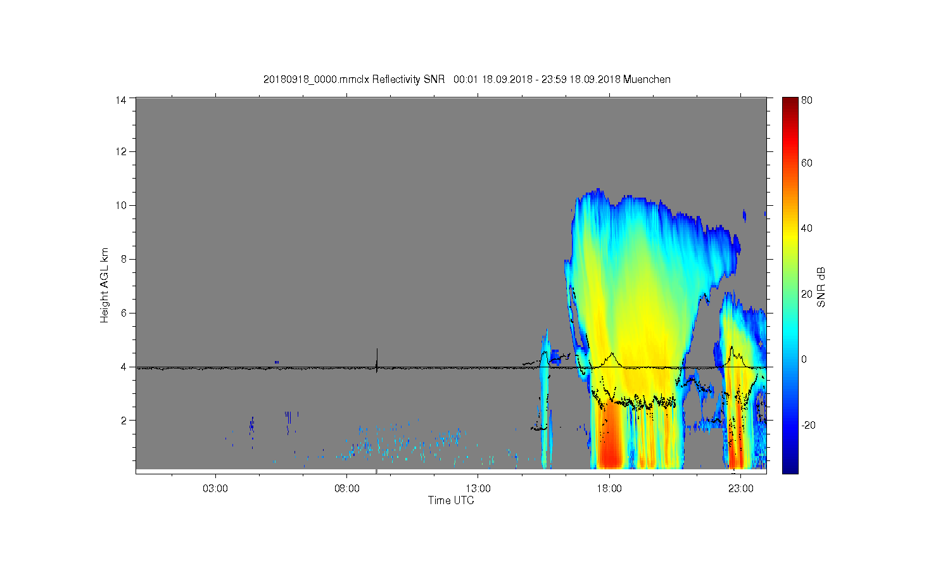Click the SNR color scale bar
Image resolution: width=950 pixels, height=570 pixels.
(x=790, y=285)
